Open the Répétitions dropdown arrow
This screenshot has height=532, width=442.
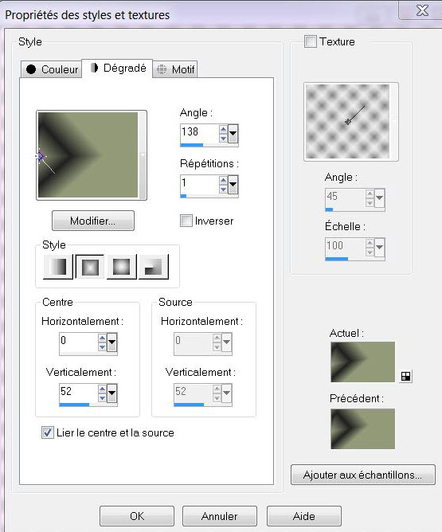coord(233,185)
